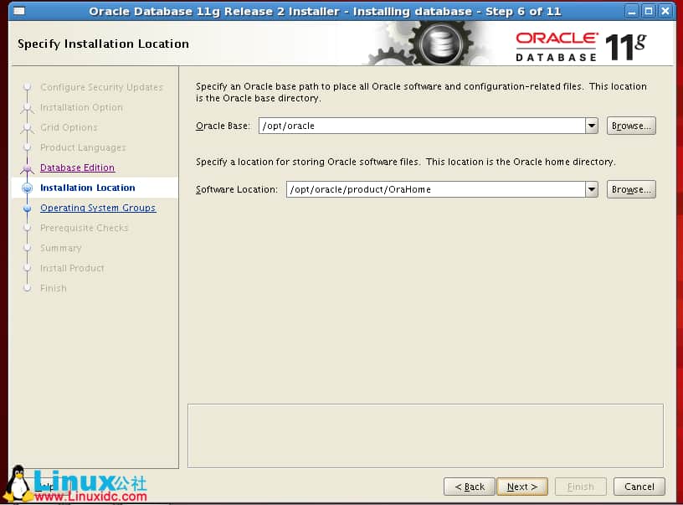Open the window menu icon in title bar
The height and width of the screenshot is (505, 683).
tap(18, 12)
